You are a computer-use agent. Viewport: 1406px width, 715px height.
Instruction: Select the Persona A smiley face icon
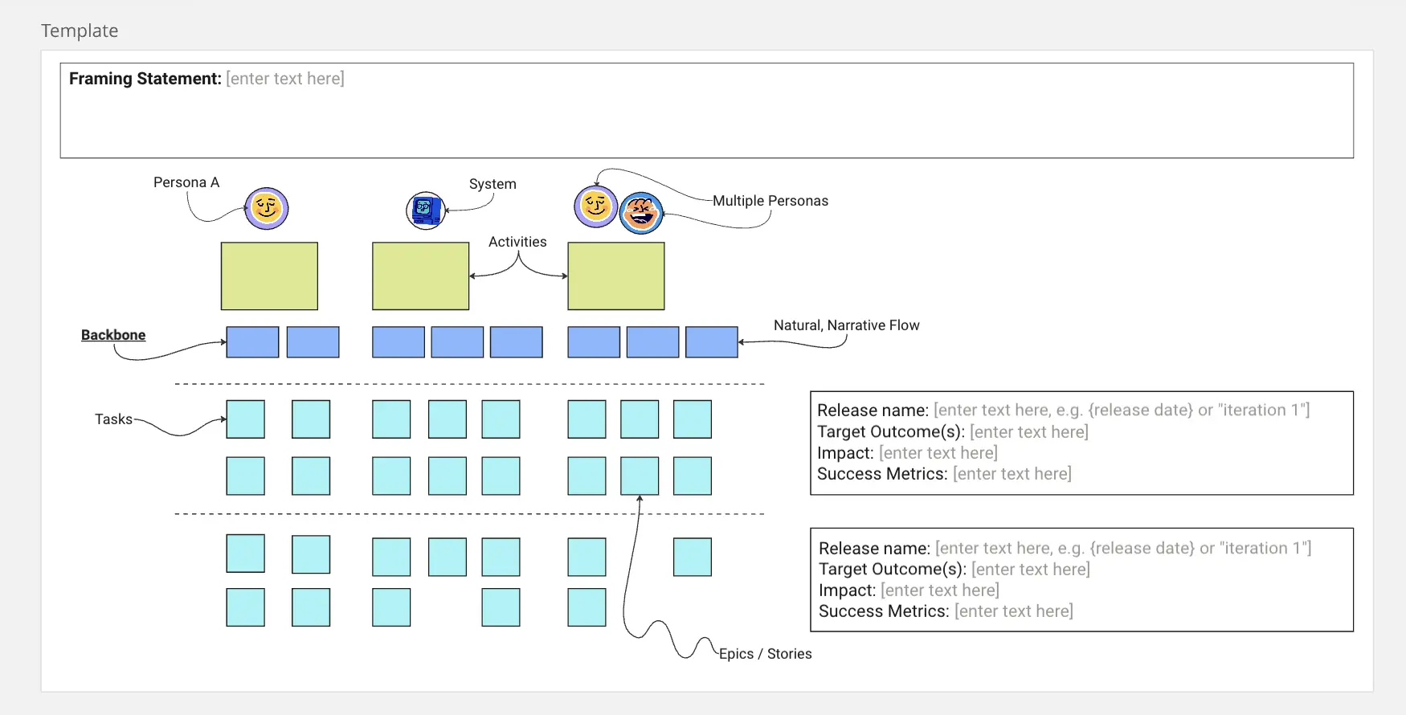(x=267, y=209)
